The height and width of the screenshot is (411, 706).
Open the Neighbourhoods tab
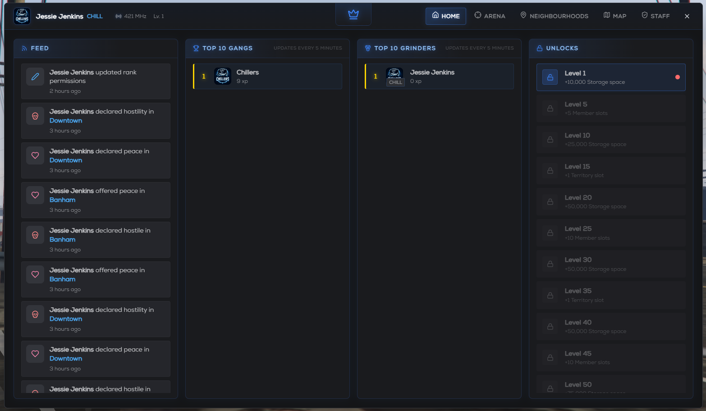click(554, 16)
